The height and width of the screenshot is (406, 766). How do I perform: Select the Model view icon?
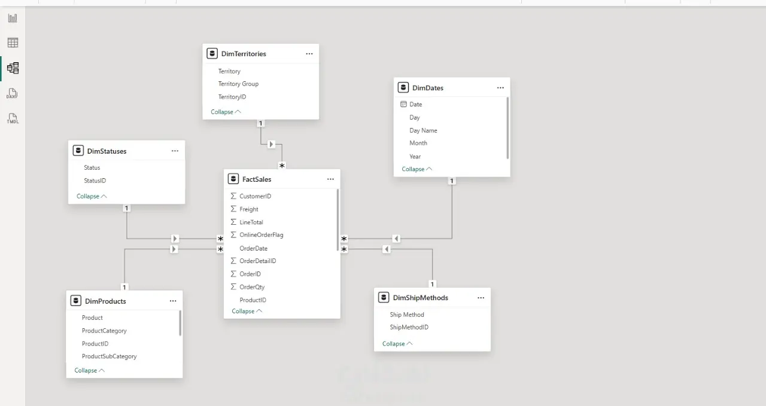click(13, 68)
